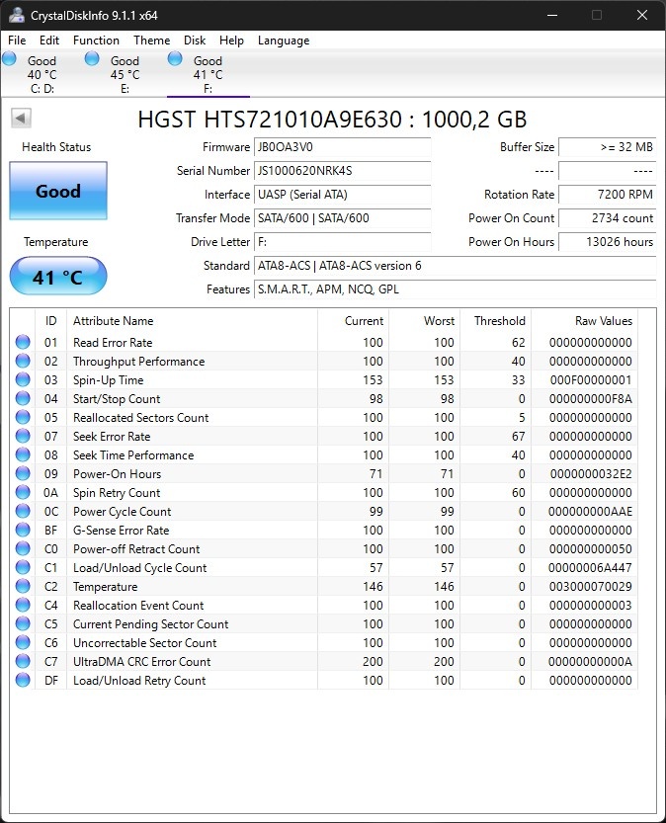The width and height of the screenshot is (666, 823).
Task: Click the 41°C temperature indicator
Action: (x=57, y=277)
